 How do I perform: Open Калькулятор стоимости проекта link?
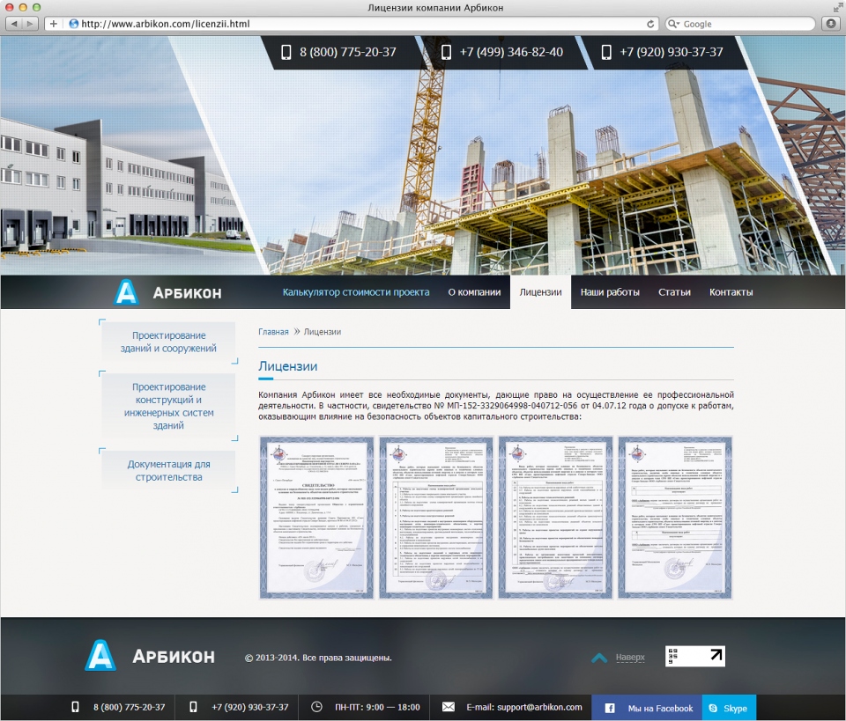[356, 292]
